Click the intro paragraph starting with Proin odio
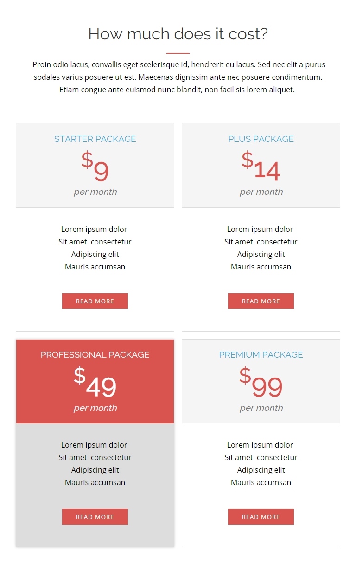The image size is (356, 577). tap(178, 77)
